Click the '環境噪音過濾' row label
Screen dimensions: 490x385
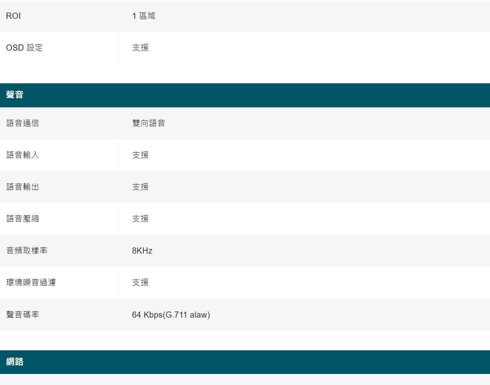tap(31, 282)
